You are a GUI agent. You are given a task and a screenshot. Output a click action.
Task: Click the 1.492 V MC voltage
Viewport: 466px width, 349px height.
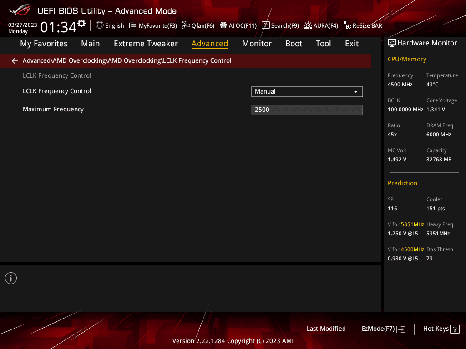tap(397, 160)
